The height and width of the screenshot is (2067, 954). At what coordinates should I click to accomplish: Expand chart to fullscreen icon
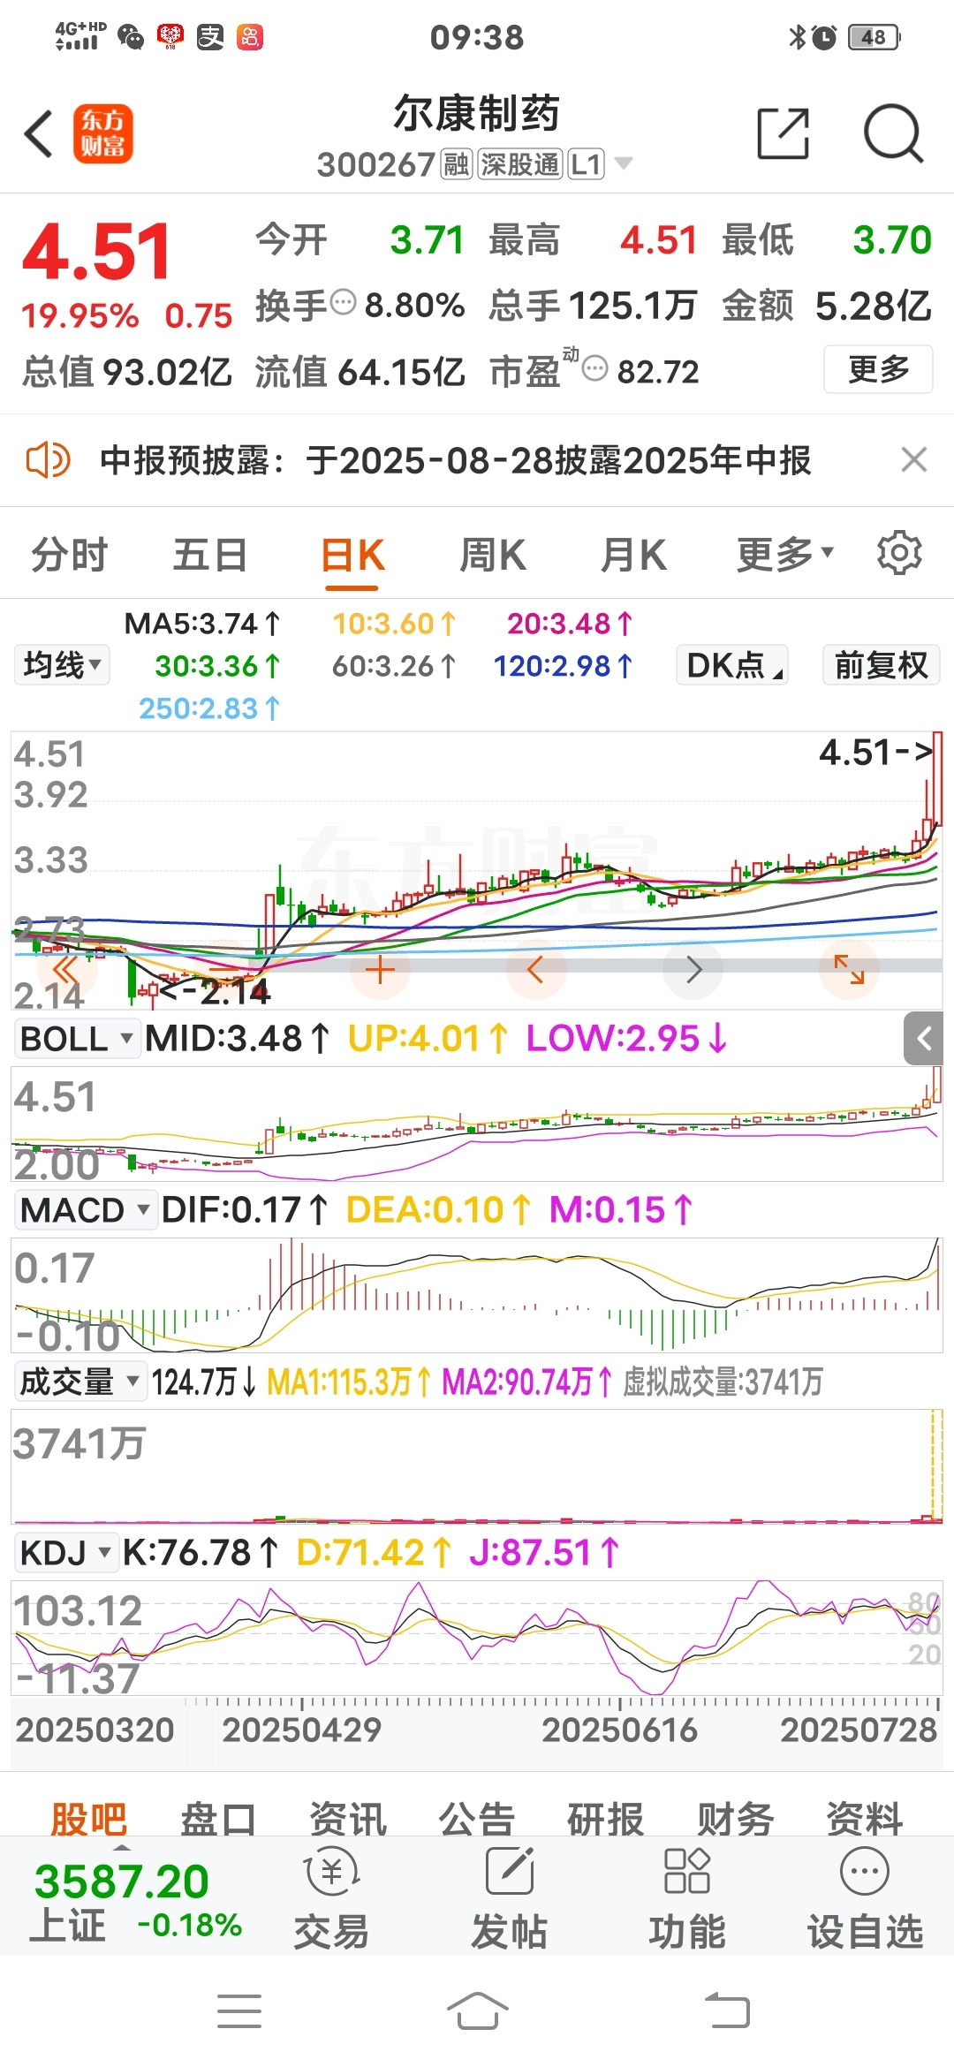(x=850, y=970)
